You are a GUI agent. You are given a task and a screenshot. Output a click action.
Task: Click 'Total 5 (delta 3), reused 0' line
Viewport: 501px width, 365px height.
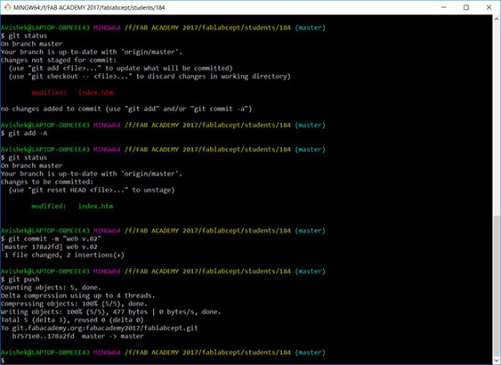72,320
